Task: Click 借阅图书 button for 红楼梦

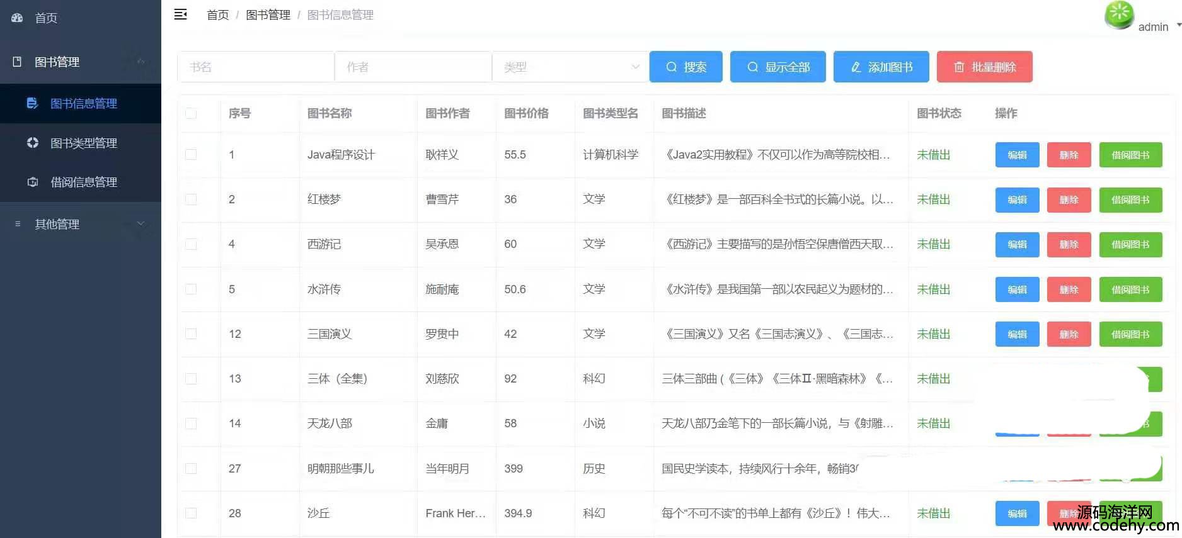Action: tap(1130, 199)
